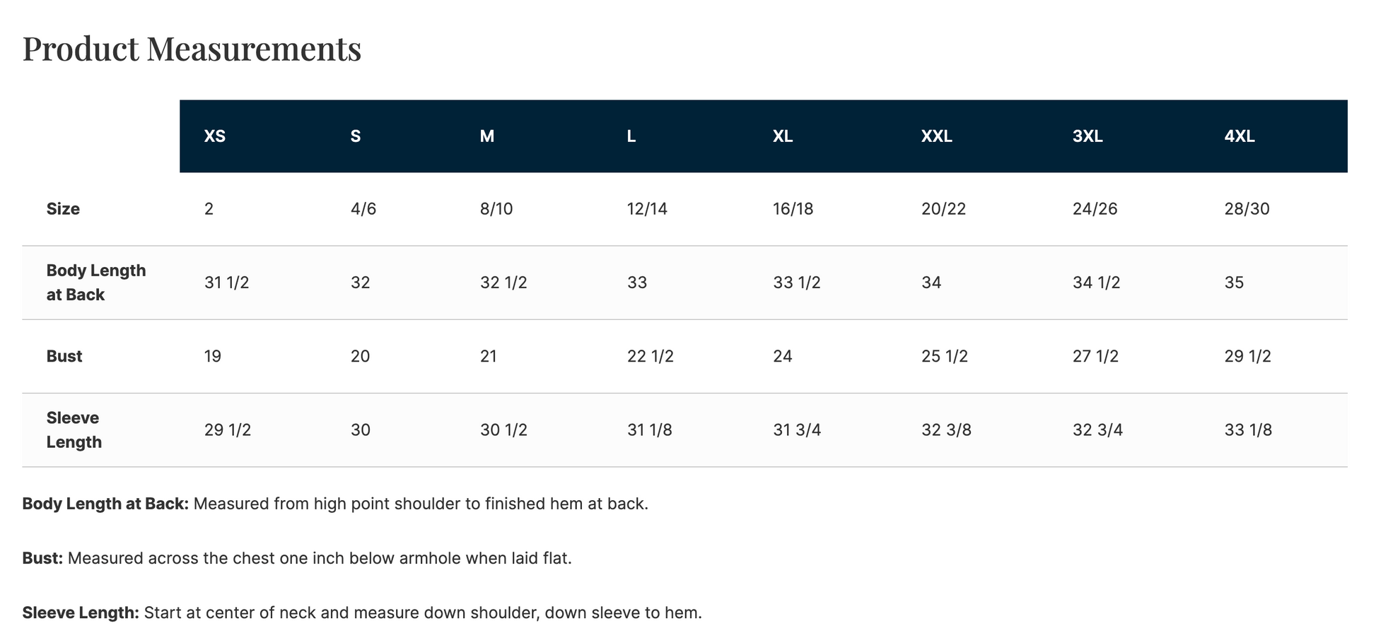Click the XS column header
The height and width of the screenshot is (640, 1376).
[215, 136]
